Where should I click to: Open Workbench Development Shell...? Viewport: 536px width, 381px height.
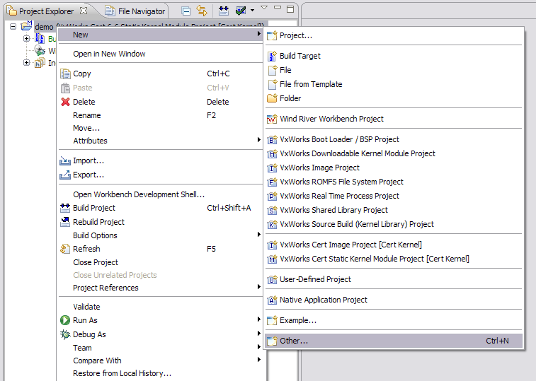[139, 194]
